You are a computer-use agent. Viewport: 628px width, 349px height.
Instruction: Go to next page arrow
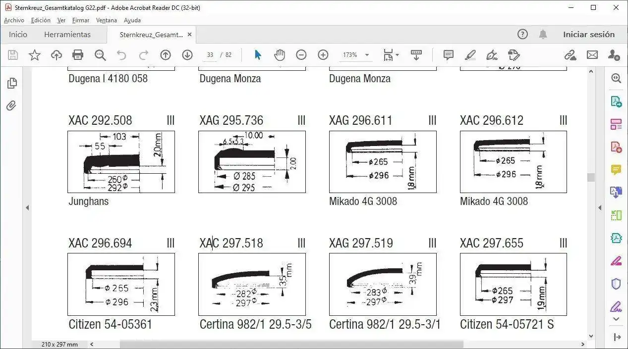pos(187,55)
